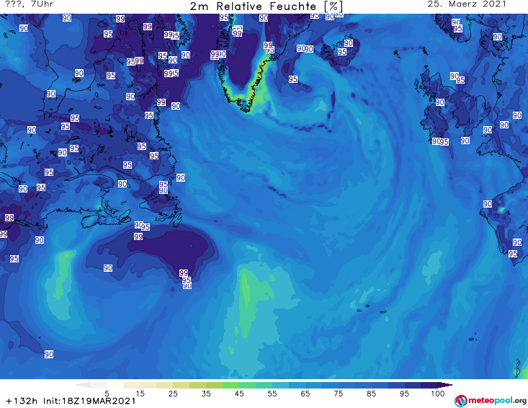Viewport: 528px width, 408px height.
Task: Click the isolated '95' label southeast of Greenland
Action: 292,79
